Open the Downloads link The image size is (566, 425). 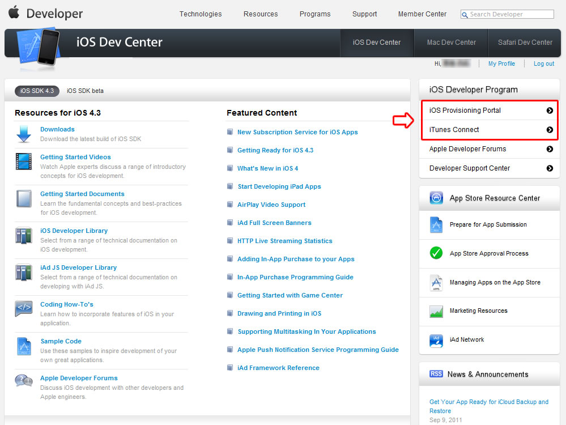tap(57, 129)
